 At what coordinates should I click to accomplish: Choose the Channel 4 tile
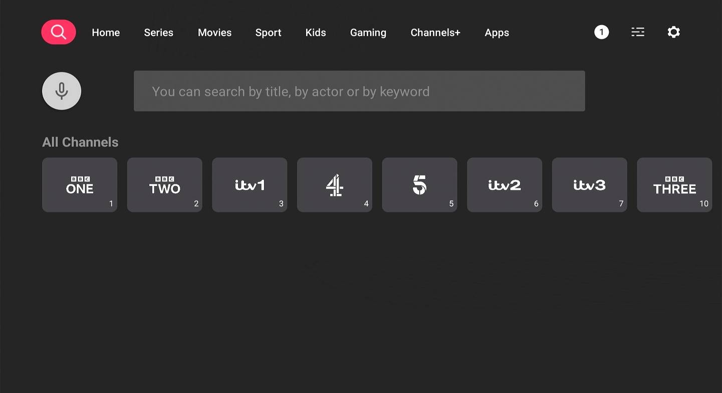[x=335, y=185]
